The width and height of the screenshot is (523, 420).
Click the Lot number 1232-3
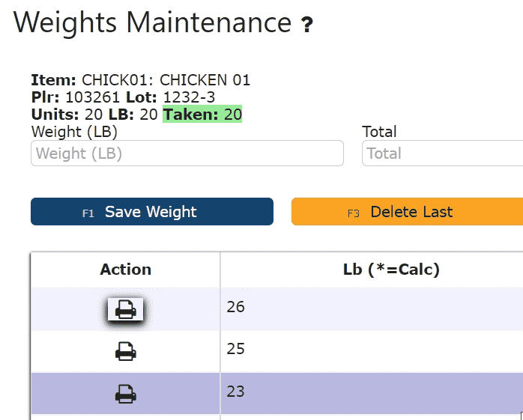[x=189, y=97]
